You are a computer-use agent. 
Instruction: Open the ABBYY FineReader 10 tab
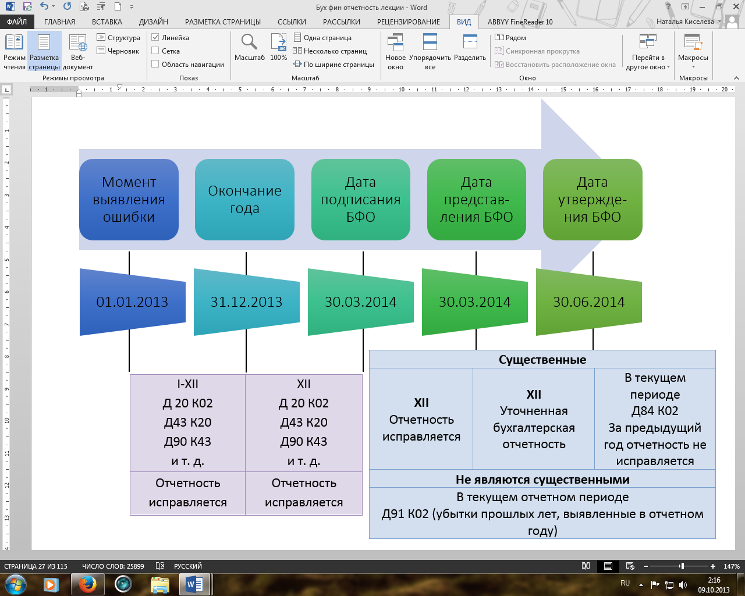point(520,22)
